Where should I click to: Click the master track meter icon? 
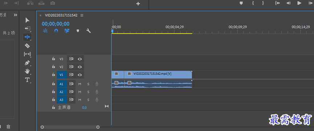[107, 106]
